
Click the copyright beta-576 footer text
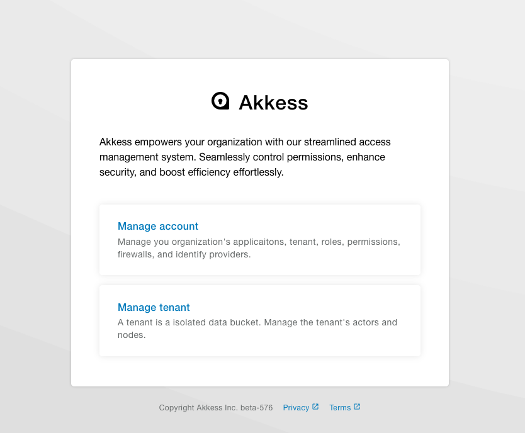click(216, 407)
